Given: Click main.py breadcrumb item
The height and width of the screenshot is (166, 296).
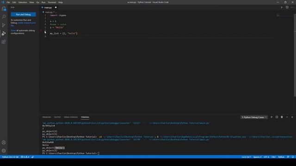Looking at the screenshot, I should (x=49, y=12).
